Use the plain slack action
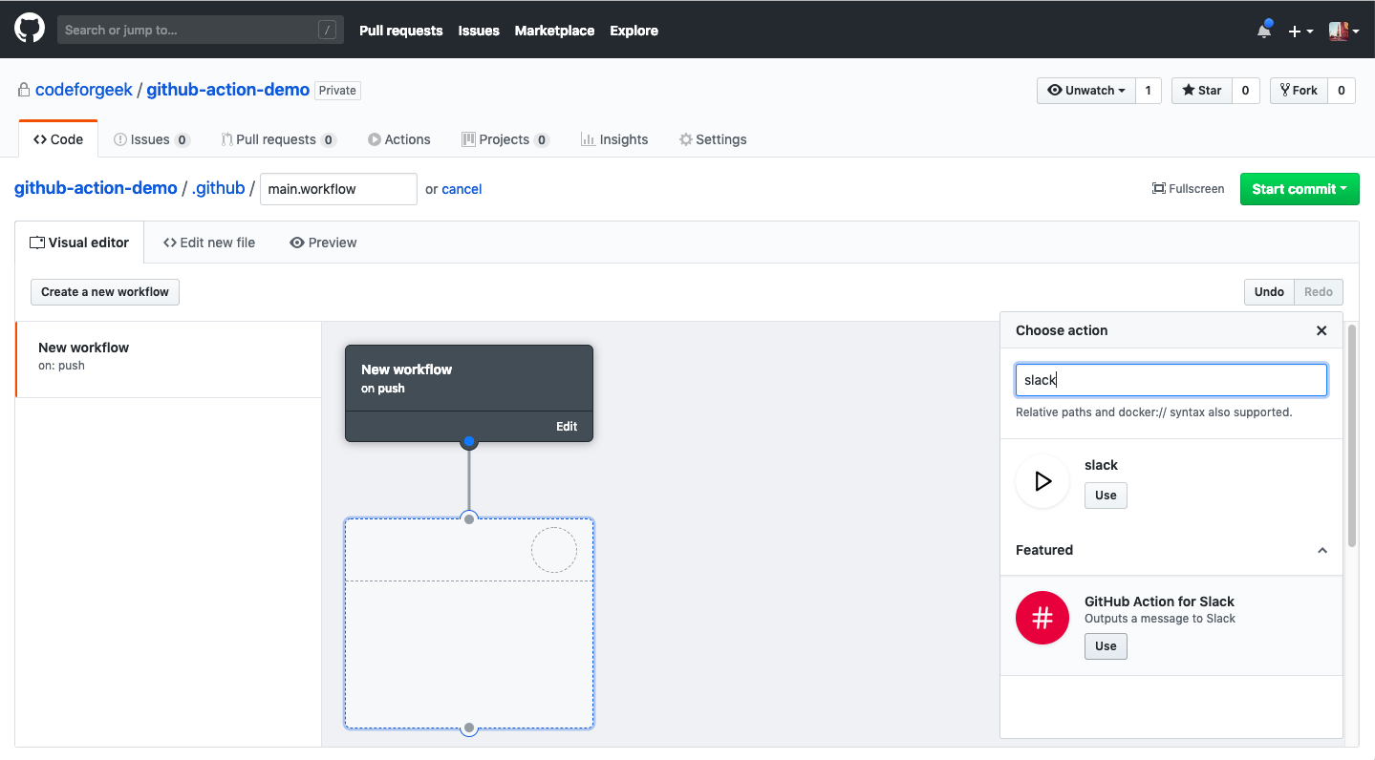Screen dimensions: 1375x760 click(1106, 496)
